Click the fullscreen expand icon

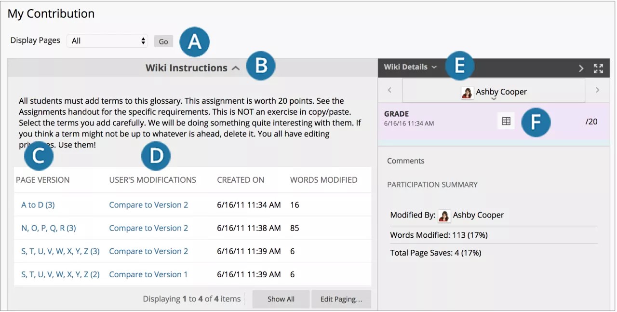click(x=598, y=68)
